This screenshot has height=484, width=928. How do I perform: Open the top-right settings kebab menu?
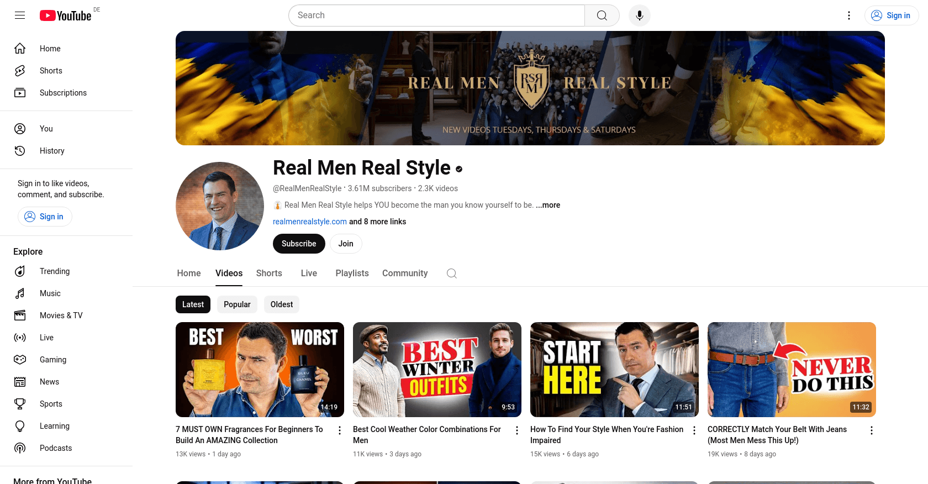point(849,15)
